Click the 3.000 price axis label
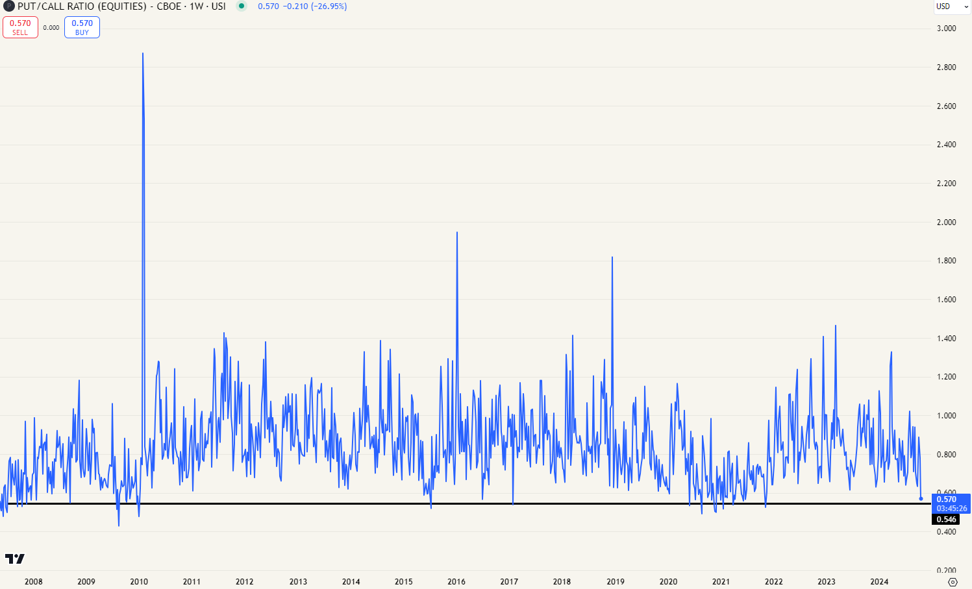 point(946,29)
